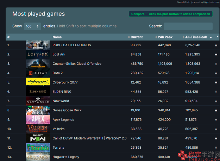Screen dimensions: 220x161
Task: Open Lost Ark game name link
Action: (59, 54)
